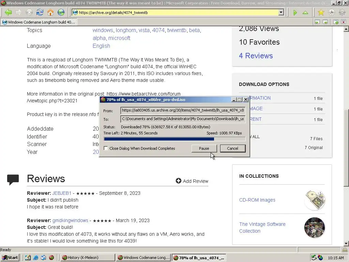Click the Vintage Software Collection thumbnail
The height and width of the screenshot is (262, 349).
(x=315, y=228)
